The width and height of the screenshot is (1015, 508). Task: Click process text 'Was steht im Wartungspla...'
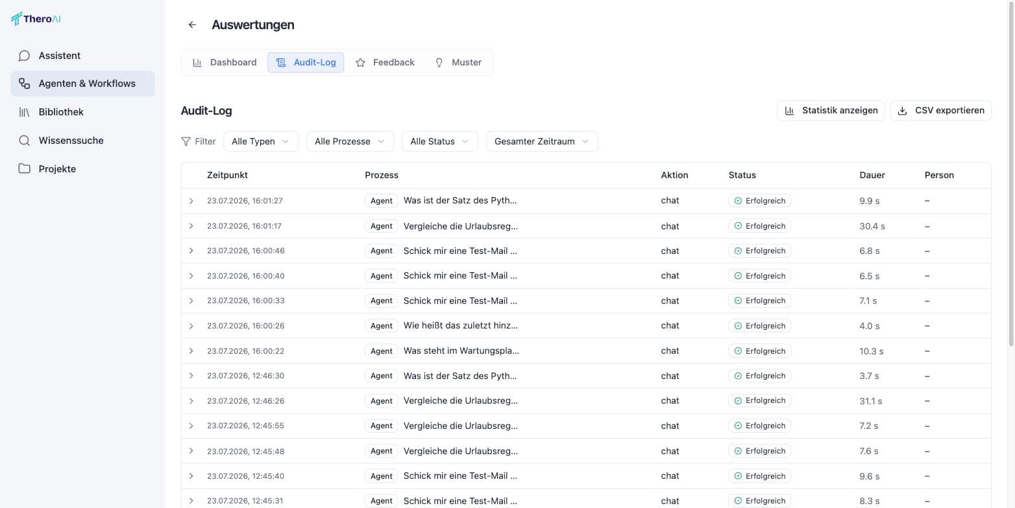(461, 351)
